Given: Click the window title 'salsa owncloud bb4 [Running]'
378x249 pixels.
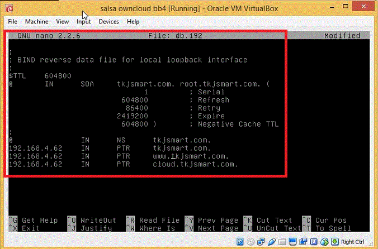Looking at the screenshot, I should coord(150,9).
